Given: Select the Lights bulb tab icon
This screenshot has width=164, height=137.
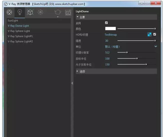Looking at the screenshot, I should coord(20,12).
